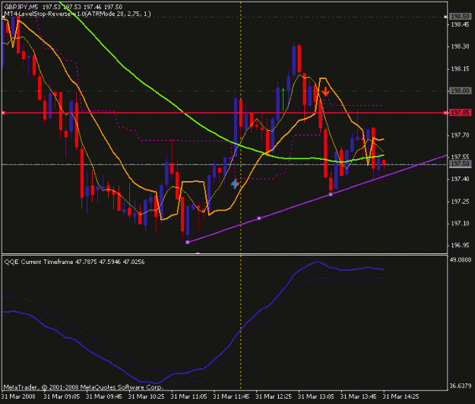Click the 197.25 price scale value
Screen dimensions: 475x404
460,202
